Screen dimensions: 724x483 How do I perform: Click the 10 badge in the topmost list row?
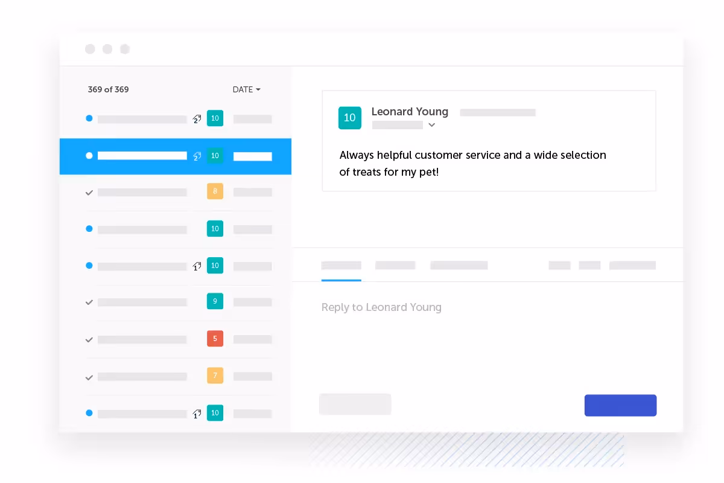[x=215, y=118]
